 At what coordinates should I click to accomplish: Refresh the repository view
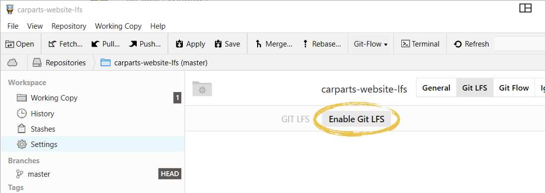(x=472, y=44)
